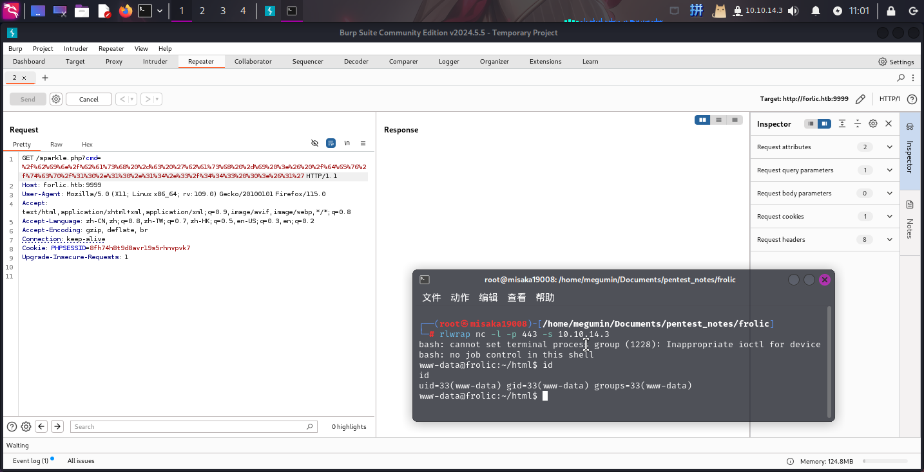Screen dimensions: 924x472
Task: Click the request search input field
Action: point(194,426)
